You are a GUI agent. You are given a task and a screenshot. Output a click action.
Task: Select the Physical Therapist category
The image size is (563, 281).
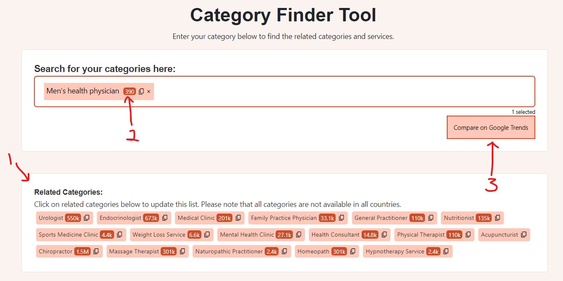click(421, 235)
